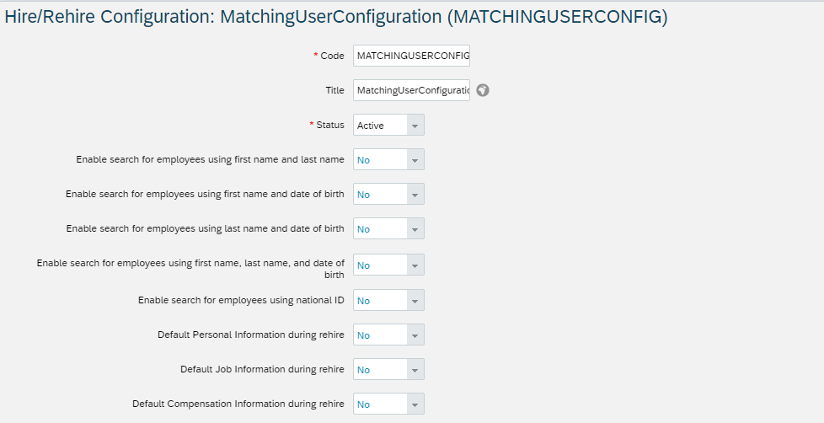Expand first name and last name search dropdown

(415, 160)
